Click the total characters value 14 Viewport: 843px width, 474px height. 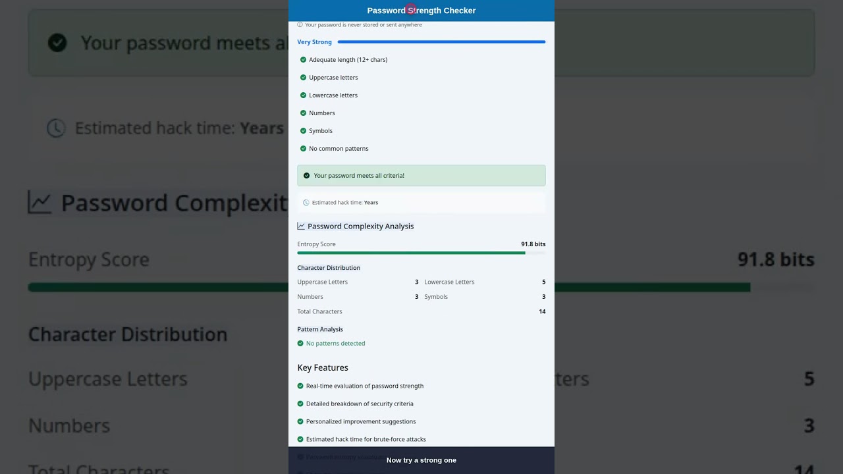pyautogui.click(x=542, y=311)
